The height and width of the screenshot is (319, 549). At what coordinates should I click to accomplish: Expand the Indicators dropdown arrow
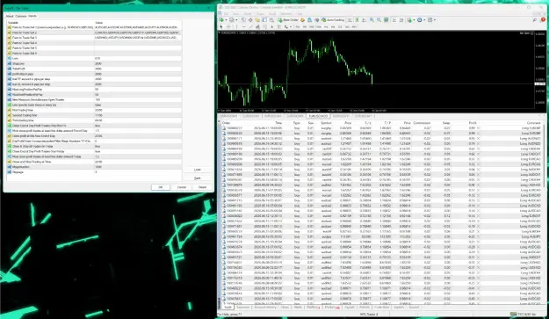(414, 20)
